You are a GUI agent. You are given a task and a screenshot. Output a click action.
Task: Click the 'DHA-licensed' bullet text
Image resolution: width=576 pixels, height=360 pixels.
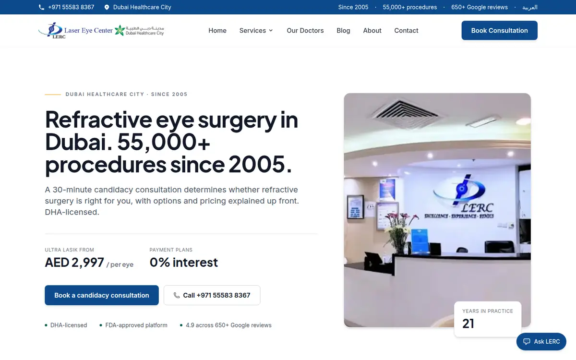pyautogui.click(x=69, y=325)
